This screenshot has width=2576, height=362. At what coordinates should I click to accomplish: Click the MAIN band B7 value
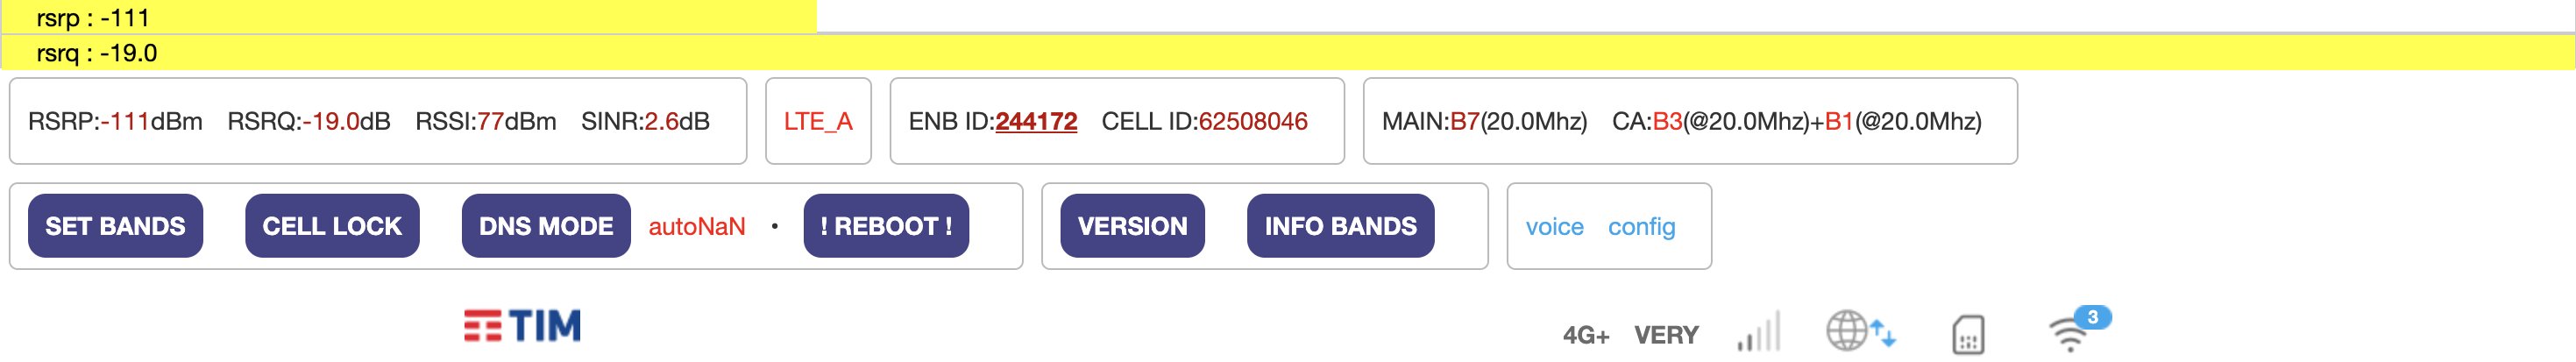[1464, 121]
